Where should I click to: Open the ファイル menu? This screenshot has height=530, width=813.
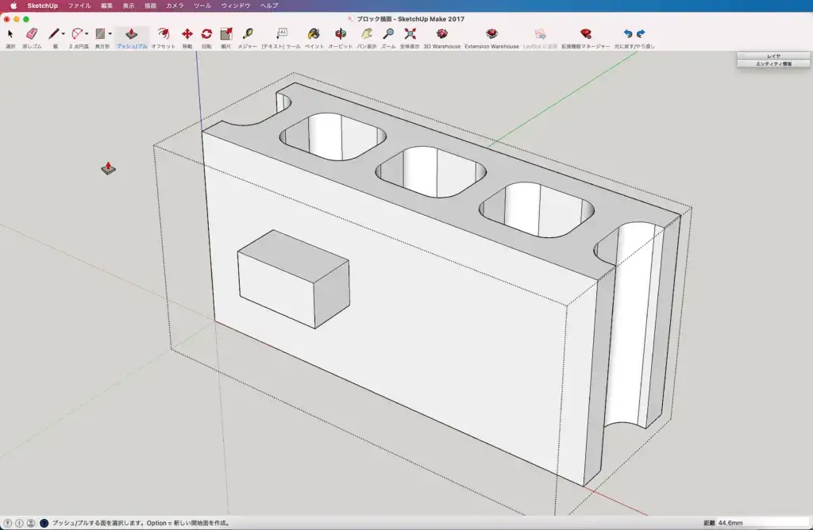pyautogui.click(x=79, y=6)
